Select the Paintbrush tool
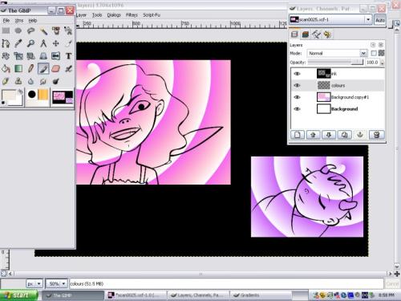Screen dimensions: 401x301 tap(43, 68)
